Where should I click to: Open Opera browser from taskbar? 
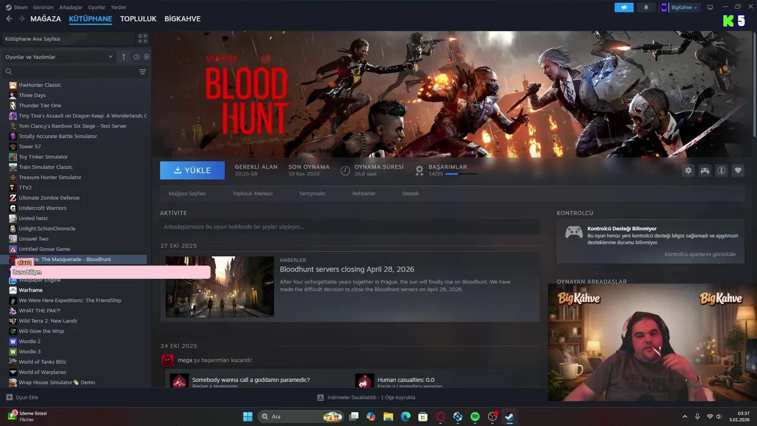(x=440, y=417)
